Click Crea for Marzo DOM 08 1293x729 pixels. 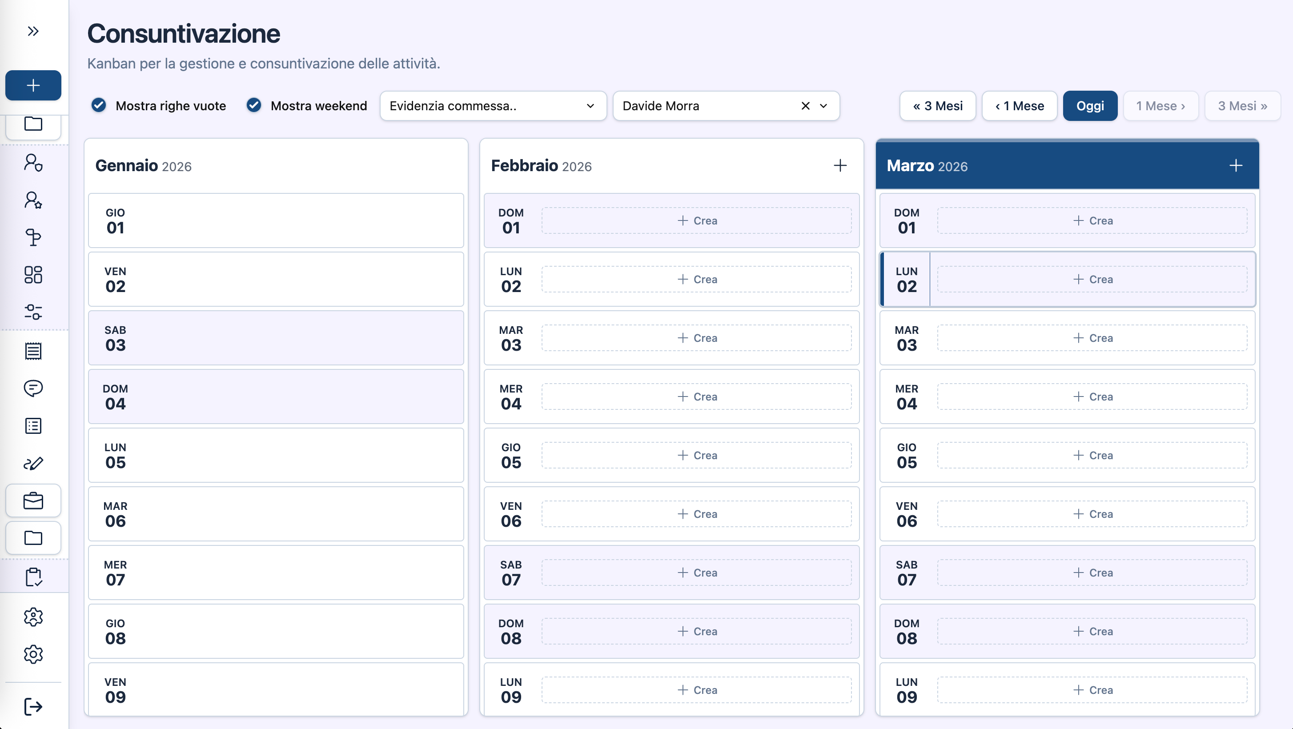click(x=1092, y=632)
